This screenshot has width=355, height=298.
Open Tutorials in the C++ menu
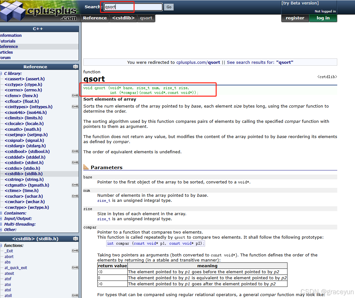tap(8, 41)
